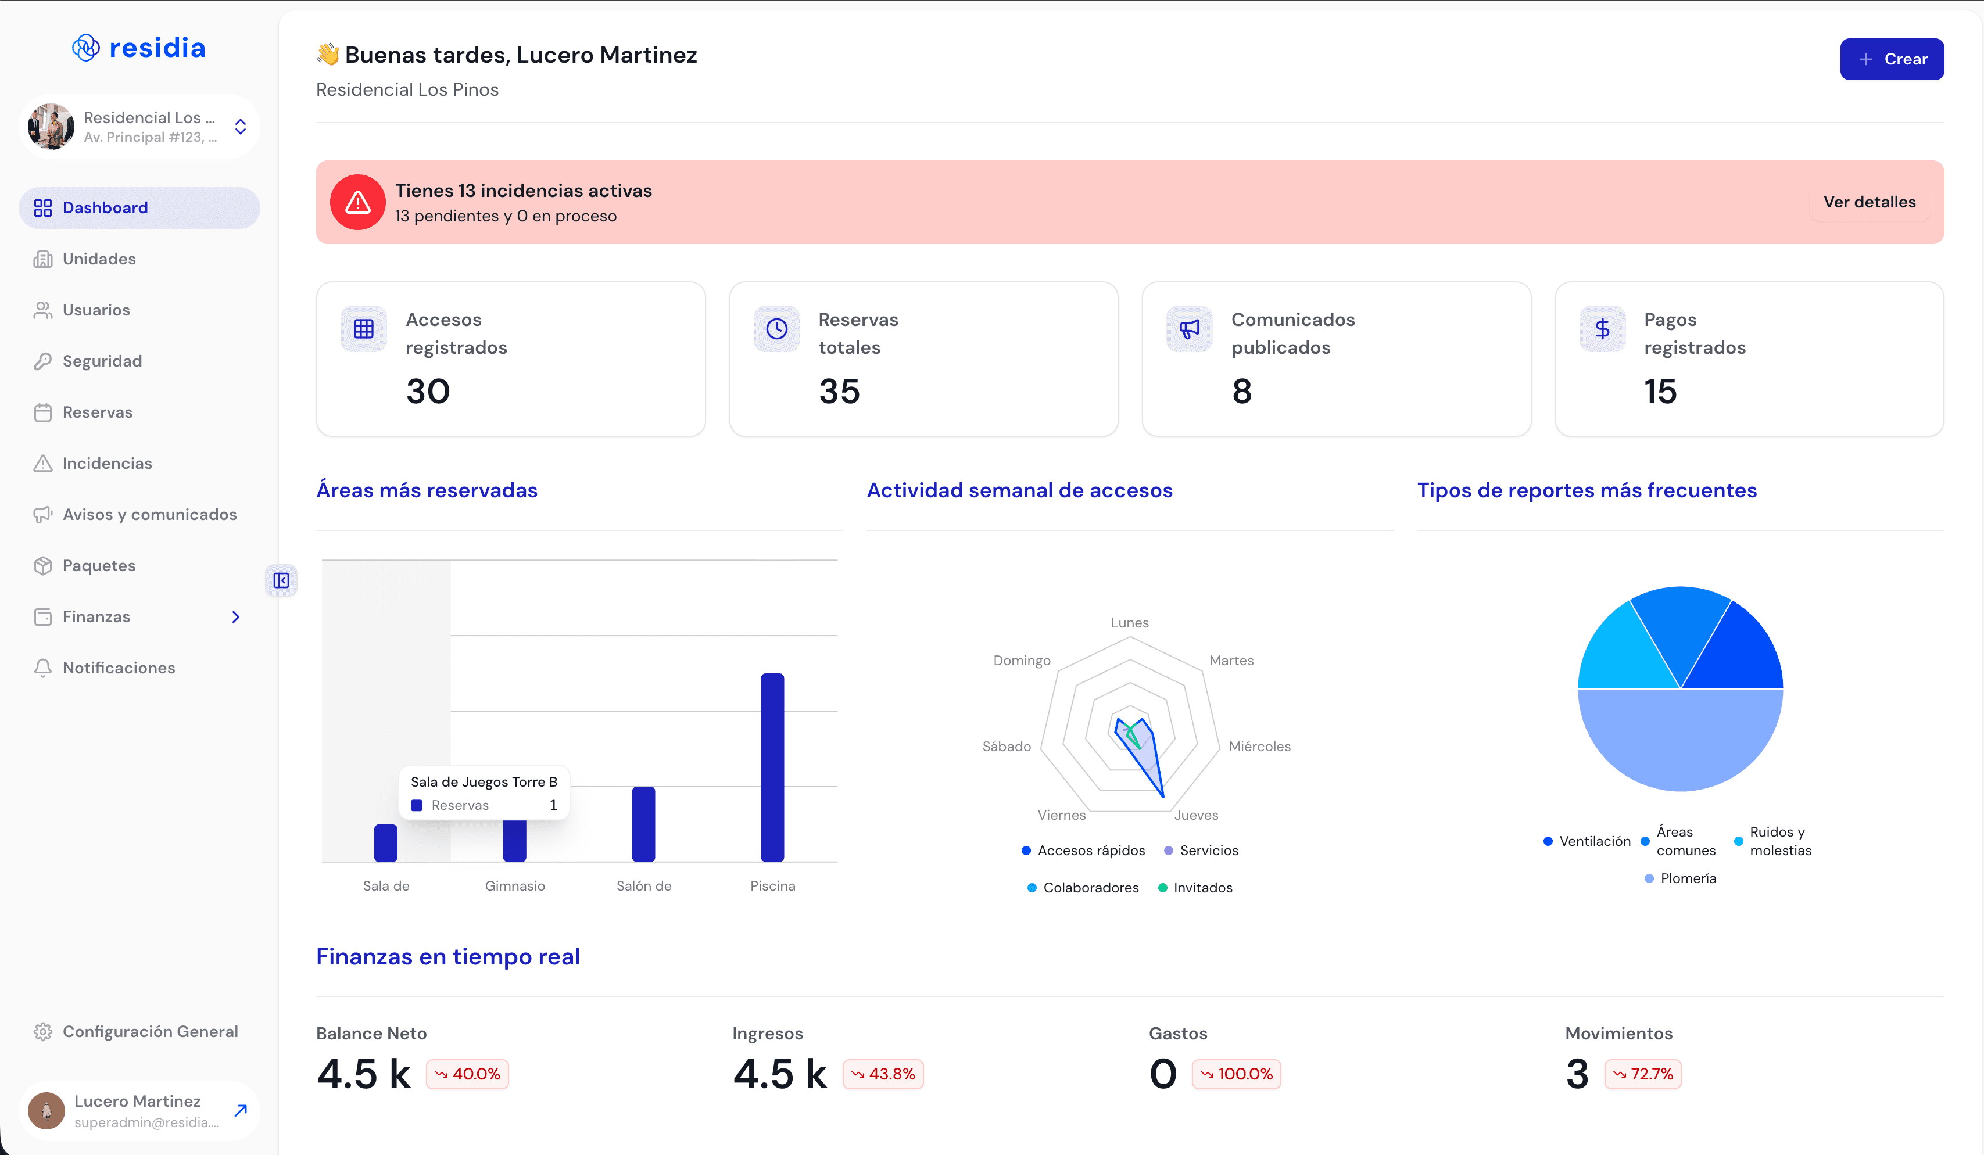Click the Accesos registrados grid icon
The width and height of the screenshot is (1984, 1155).
click(x=364, y=329)
